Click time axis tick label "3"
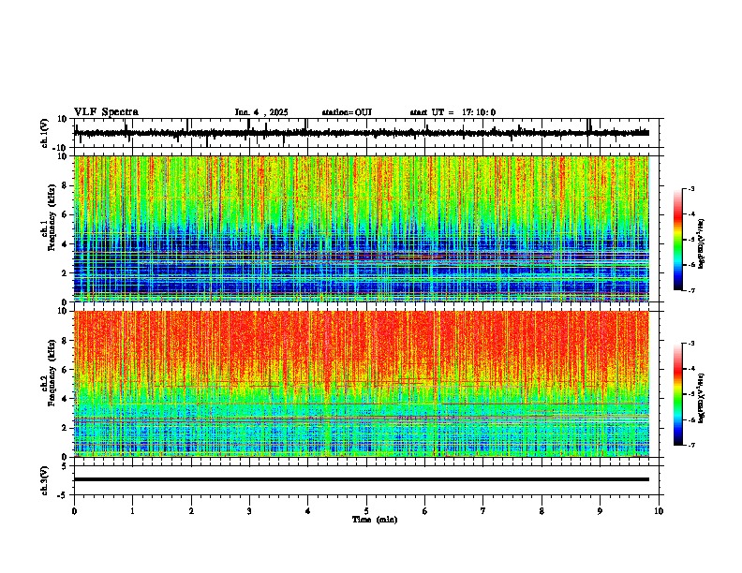Screen dimensions: 742x573 [249, 511]
